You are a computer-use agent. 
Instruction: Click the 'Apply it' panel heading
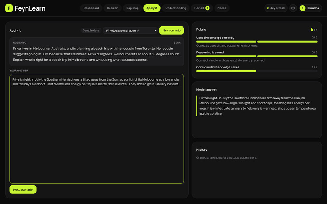(x=15, y=30)
